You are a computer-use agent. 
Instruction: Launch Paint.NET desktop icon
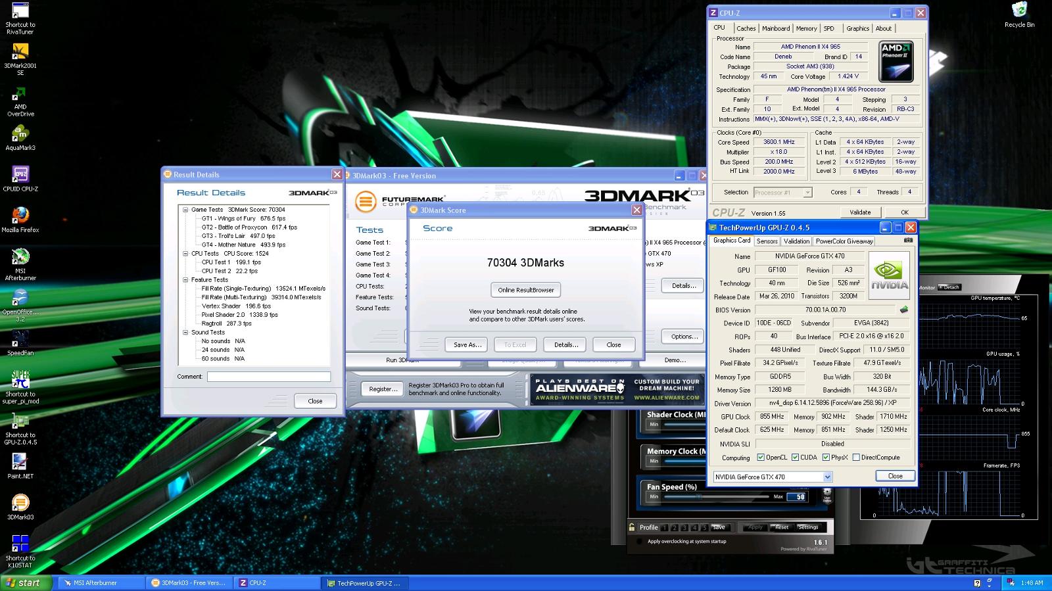[20, 466]
